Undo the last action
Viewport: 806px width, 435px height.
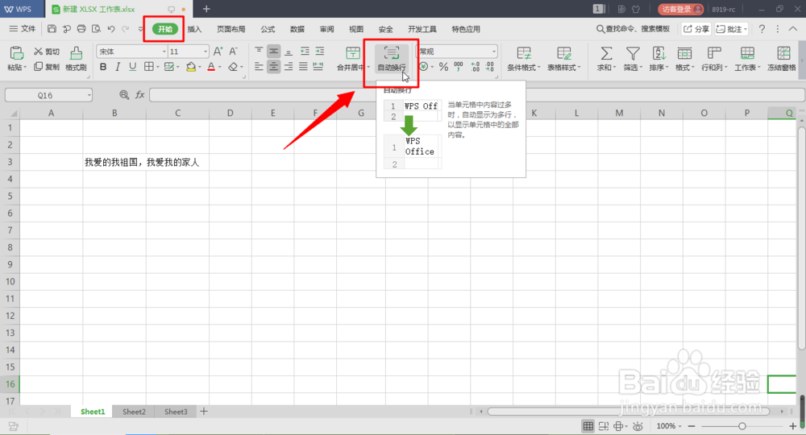[x=111, y=29]
